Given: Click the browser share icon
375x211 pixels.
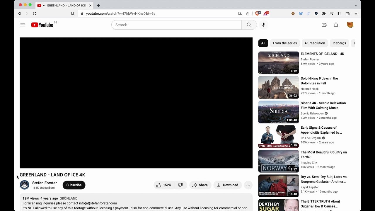Looking at the screenshot, I should click(x=248, y=13).
